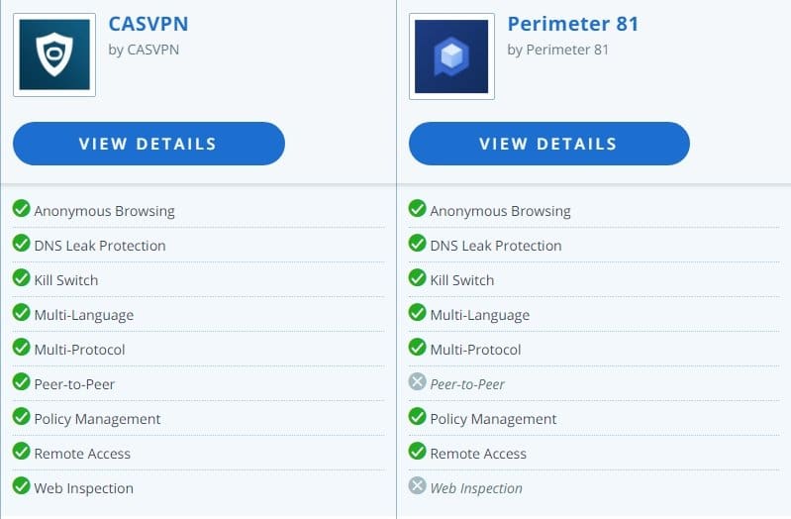The width and height of the screenshot is (791, 519).
Task: Select the CASVPN Policy Management feature text
Action: 97,419
